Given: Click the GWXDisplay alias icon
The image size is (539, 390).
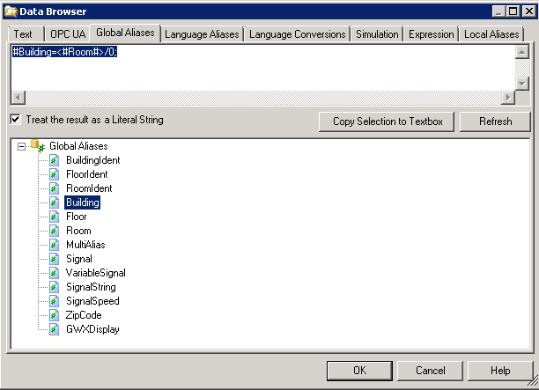Looking at the screenshot, I should coord(55,329).
